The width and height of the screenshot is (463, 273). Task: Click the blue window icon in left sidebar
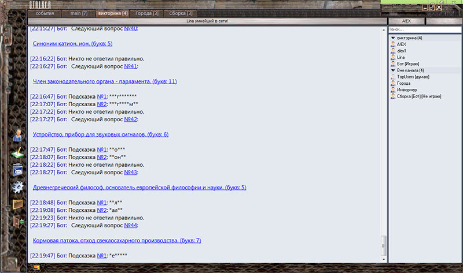click(18, 169)
